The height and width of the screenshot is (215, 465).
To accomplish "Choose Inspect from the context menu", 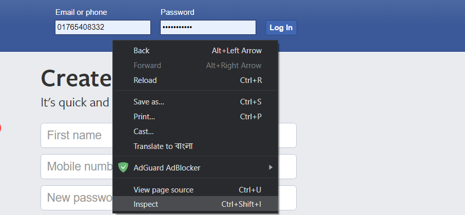I will pyautogui.click(x=146, y=204).
